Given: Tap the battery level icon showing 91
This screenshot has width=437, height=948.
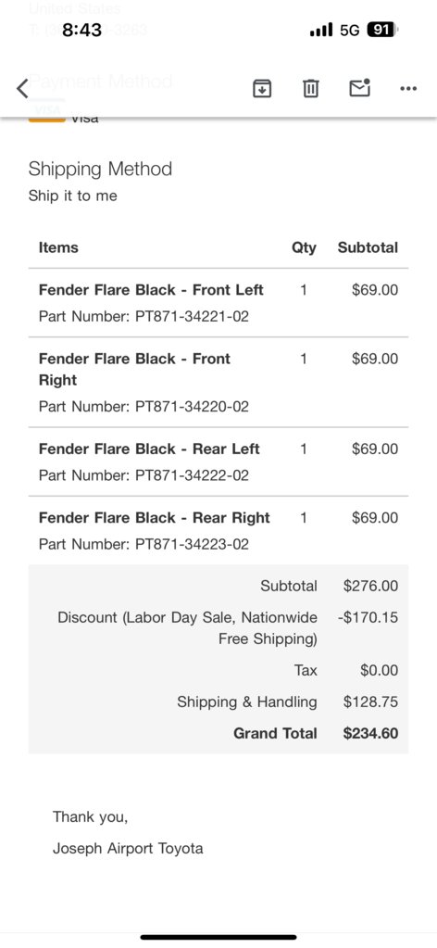Looking at the screenshot, I should pos(382,30).
